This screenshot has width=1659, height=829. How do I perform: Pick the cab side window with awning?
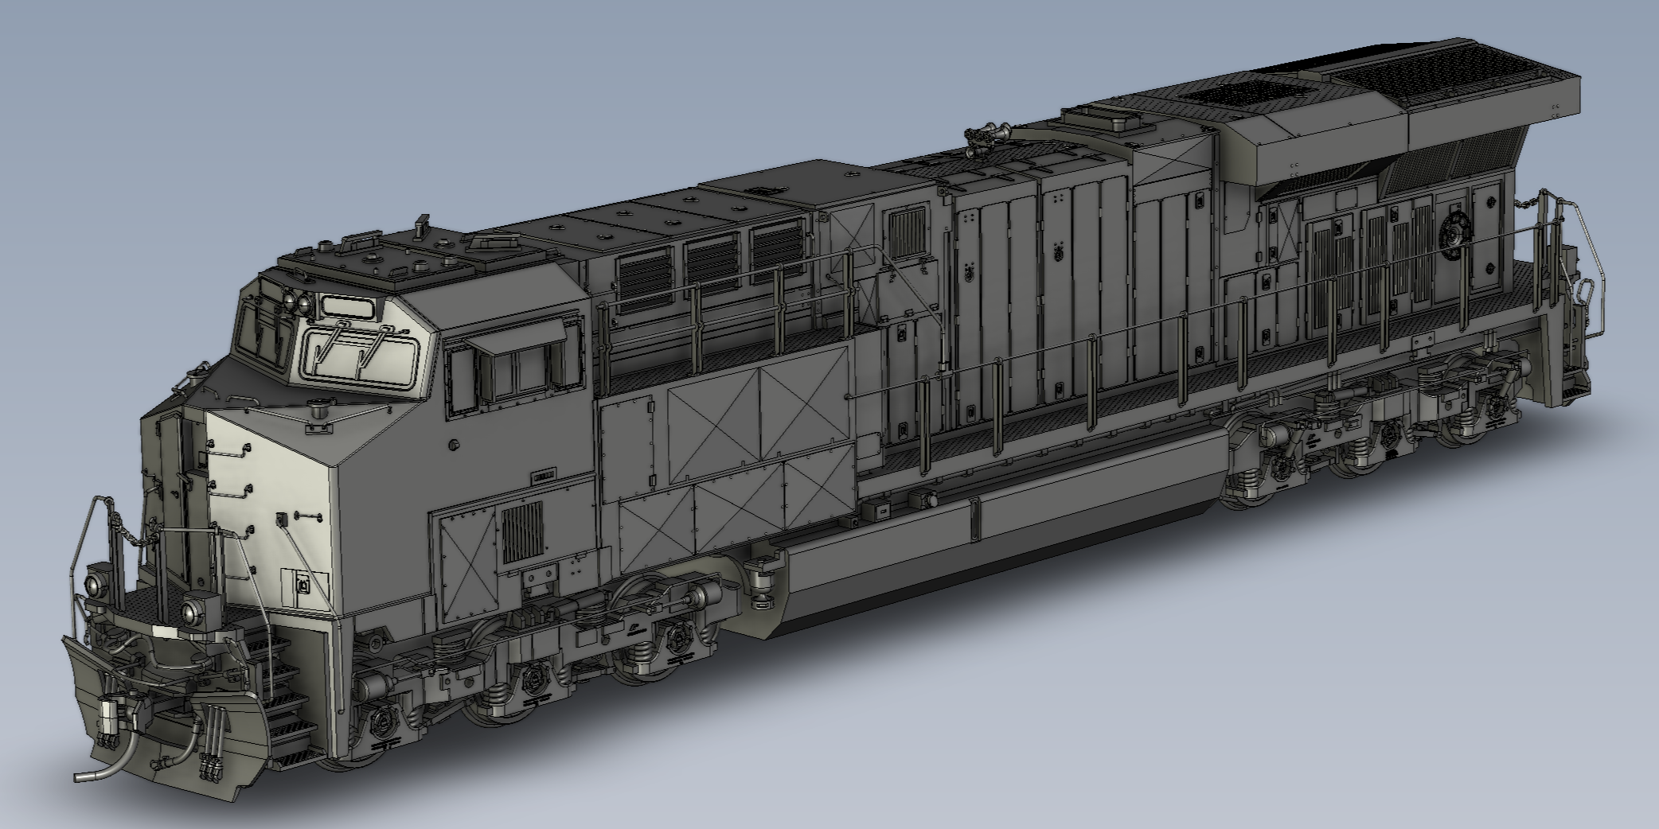click(514, 362)
